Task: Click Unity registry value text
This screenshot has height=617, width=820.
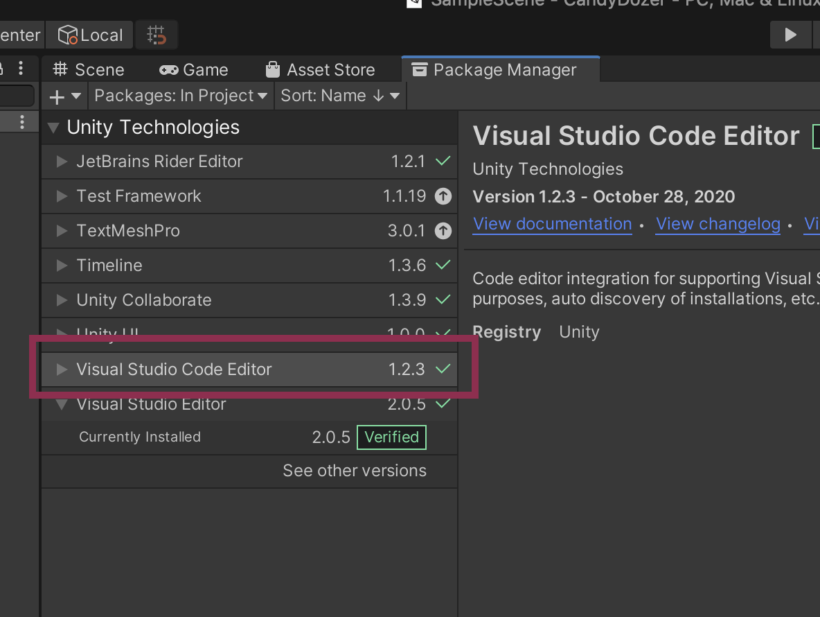Action: [579, 332]
